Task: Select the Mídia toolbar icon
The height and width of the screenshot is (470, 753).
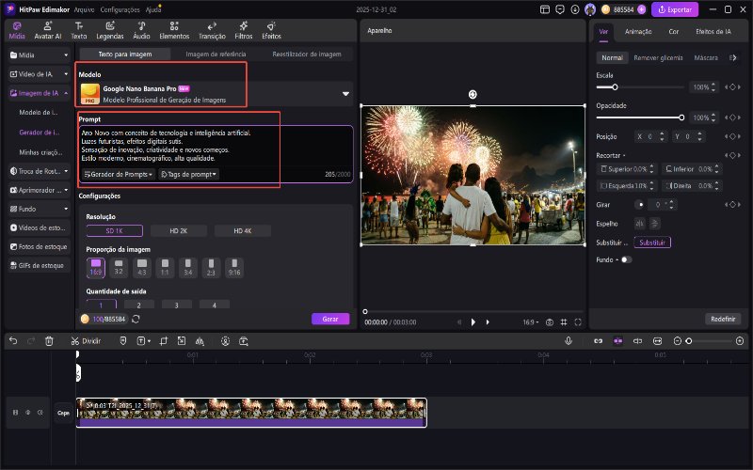Action: [x=17, y=30]
